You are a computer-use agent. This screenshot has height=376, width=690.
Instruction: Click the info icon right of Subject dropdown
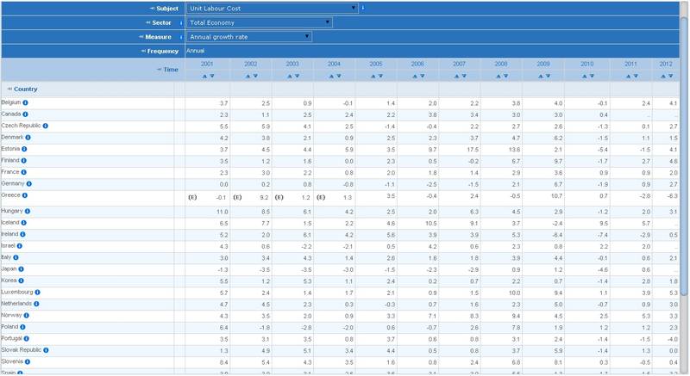pos(363,8)
